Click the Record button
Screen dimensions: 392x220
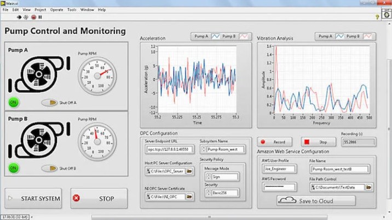[274, 142]
